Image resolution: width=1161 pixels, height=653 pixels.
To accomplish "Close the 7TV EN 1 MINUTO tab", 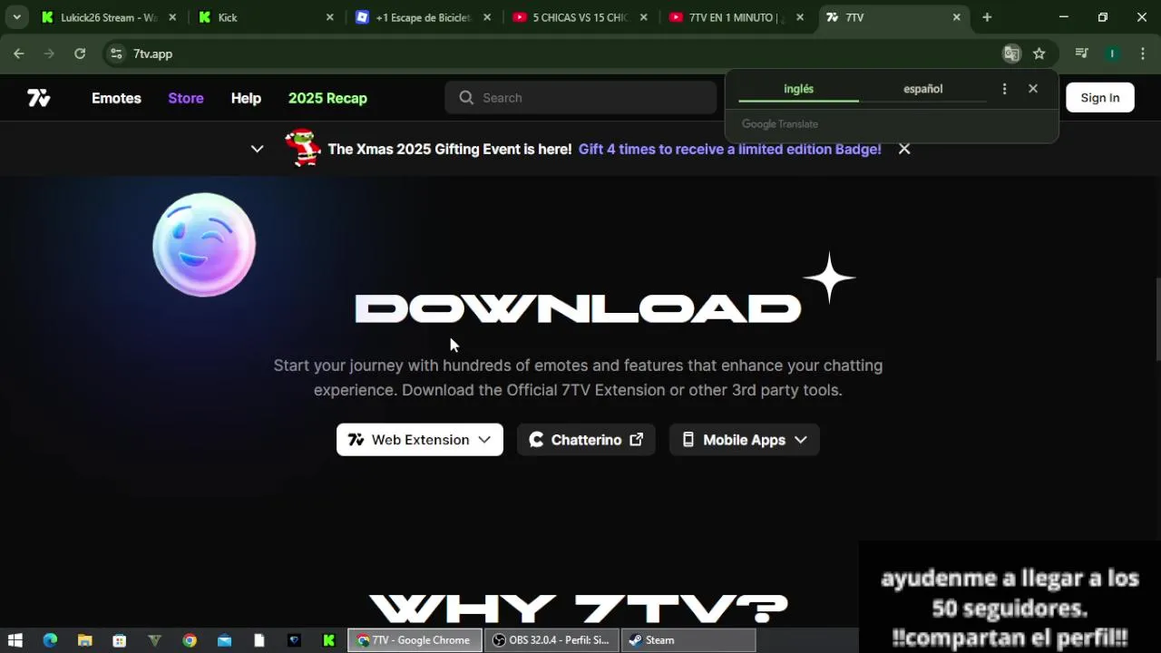I will tap(800, 17).
